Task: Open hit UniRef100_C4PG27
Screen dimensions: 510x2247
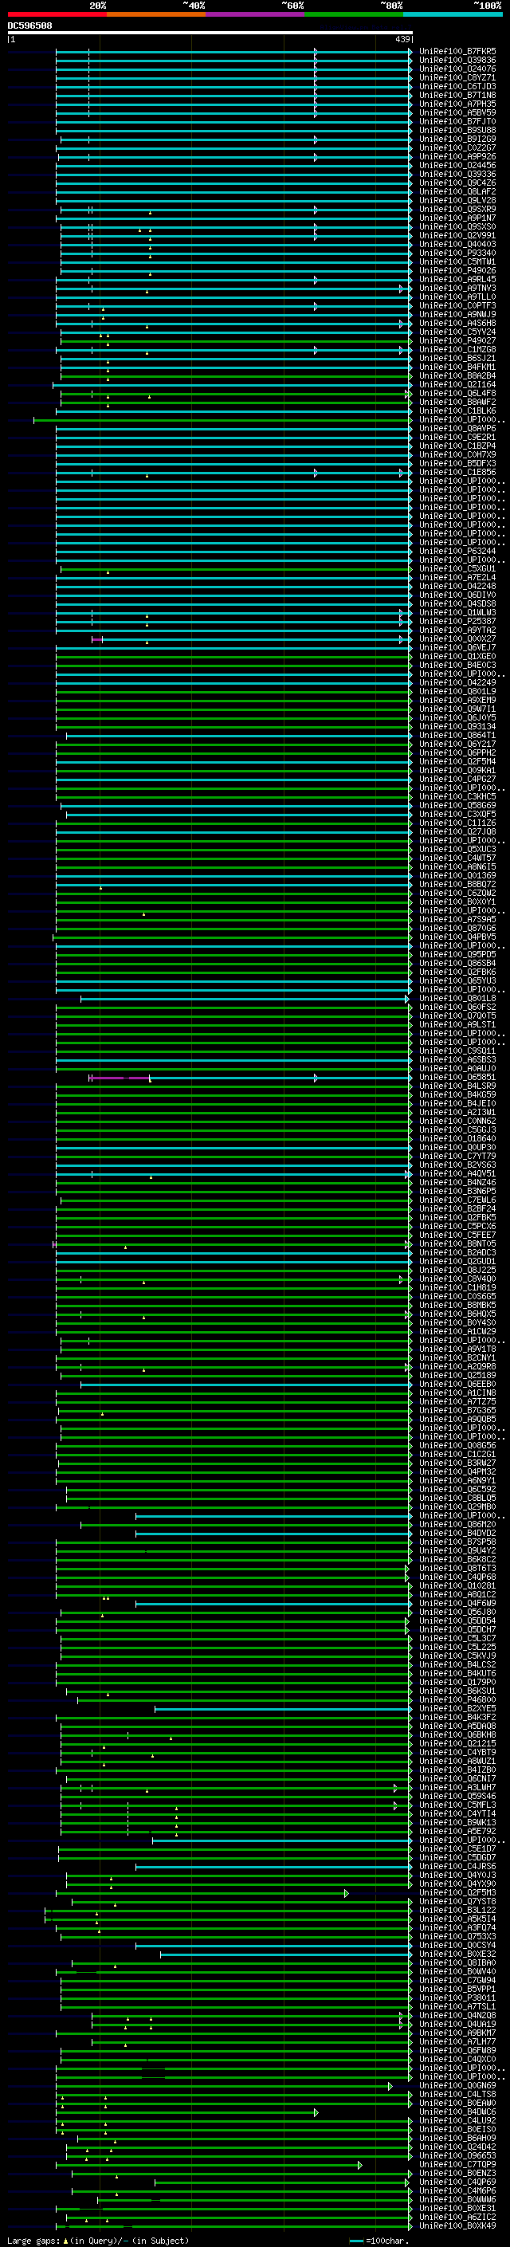Action: coord(457,779)
